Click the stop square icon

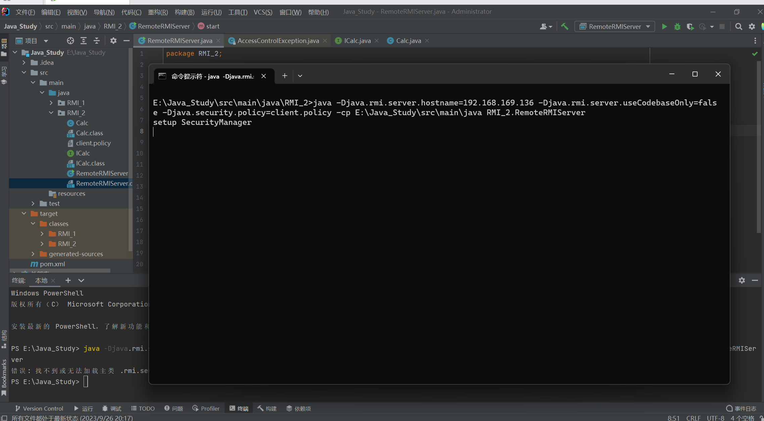coord(722,27)
